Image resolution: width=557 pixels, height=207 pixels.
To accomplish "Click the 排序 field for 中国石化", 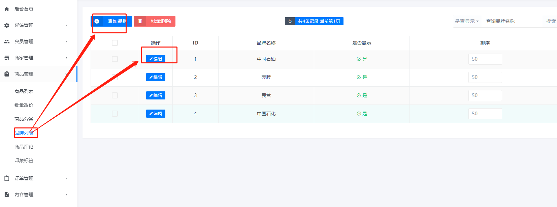I will coord(485,114).
